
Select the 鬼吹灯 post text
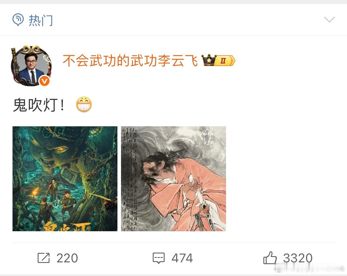click(x=39, y=105)
